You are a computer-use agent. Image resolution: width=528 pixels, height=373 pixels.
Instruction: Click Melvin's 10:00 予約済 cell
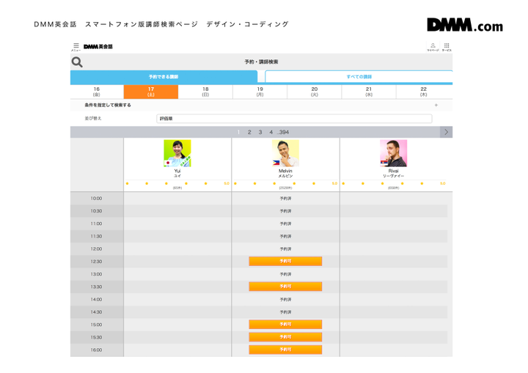[285, 199]
